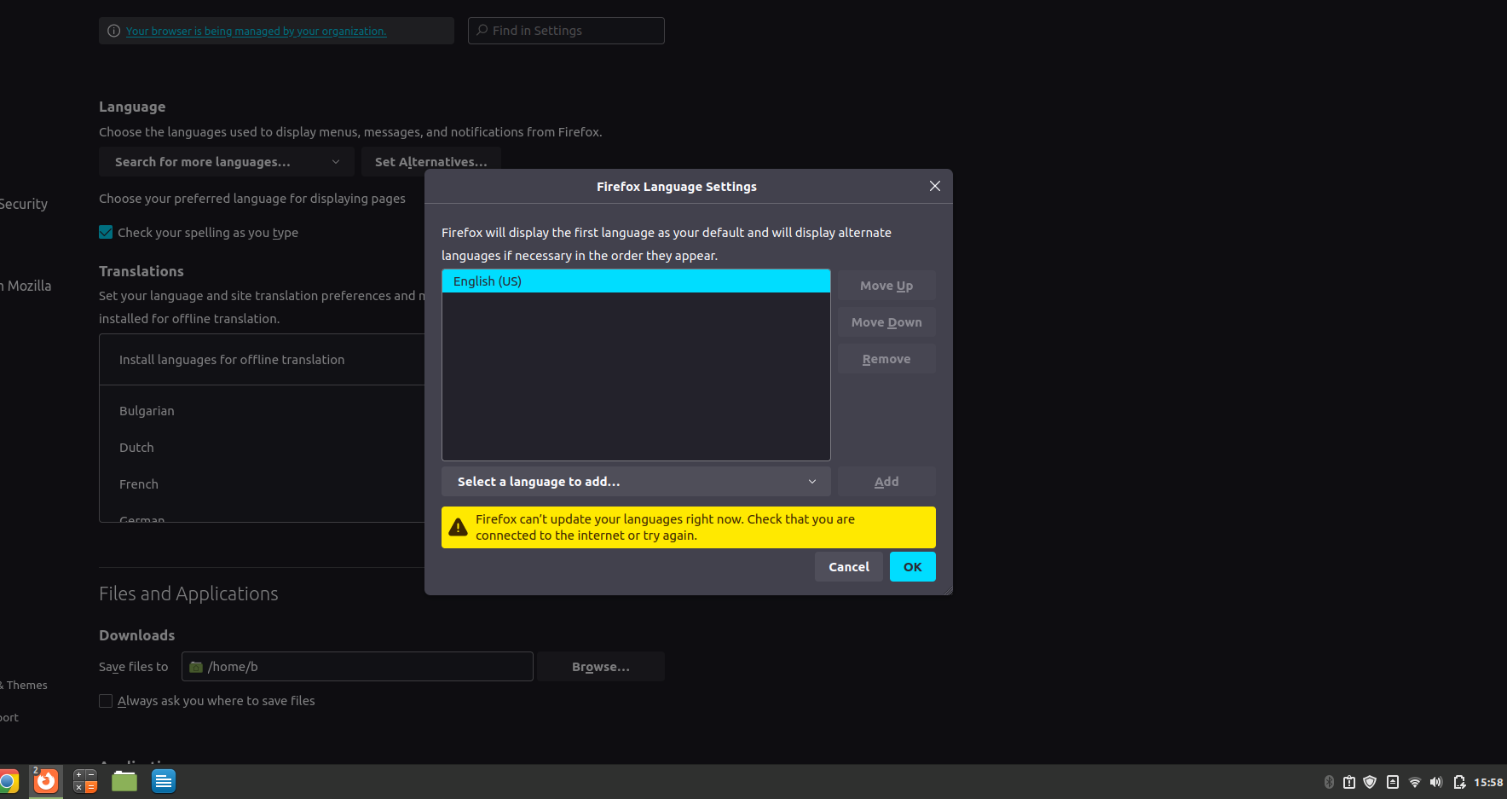This screenshot has height=799, width=1507.
Task: Click the yellow warning triangle icon
Action: (x=458, y=528)
